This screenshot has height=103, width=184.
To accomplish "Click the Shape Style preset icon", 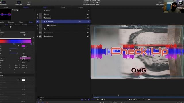I will 11,27.
